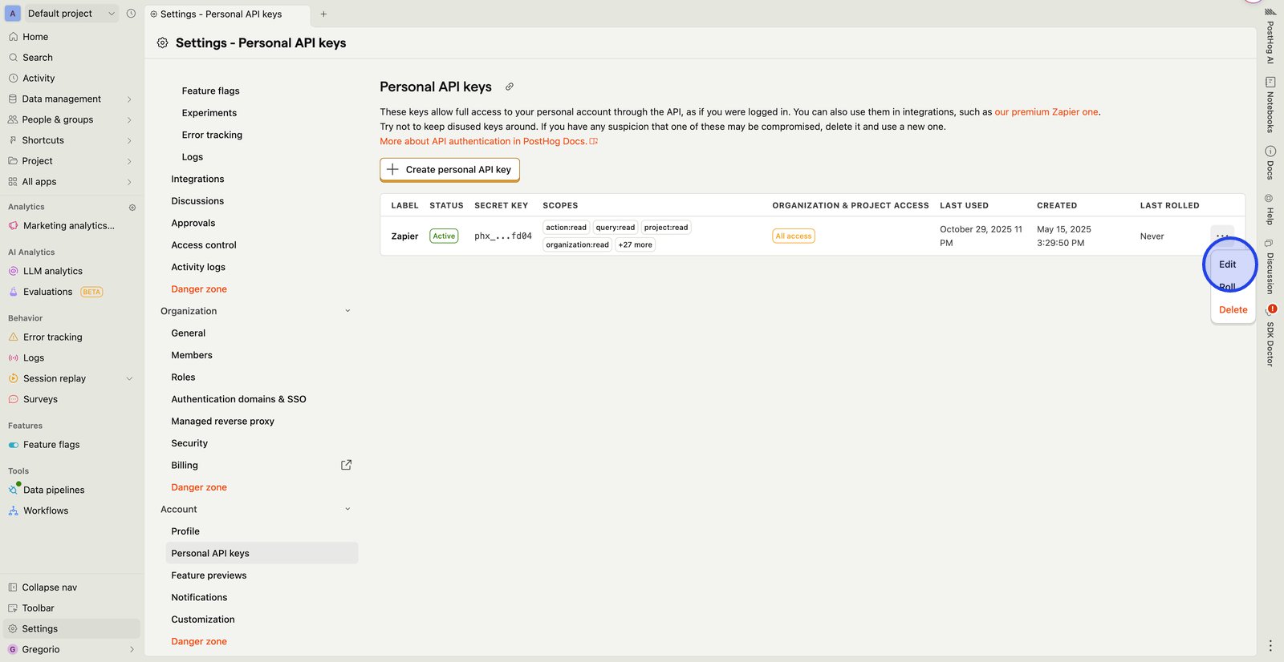Viewport: 1284px width, 662px height.
Task: Open the PostHog AI side panel
Action: coord(1270,36)
